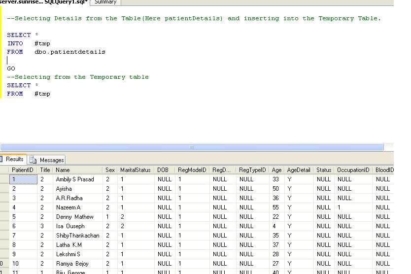Screen dimensions: 411x274
Task: Click the Sex column header
Action: (110, 170)
